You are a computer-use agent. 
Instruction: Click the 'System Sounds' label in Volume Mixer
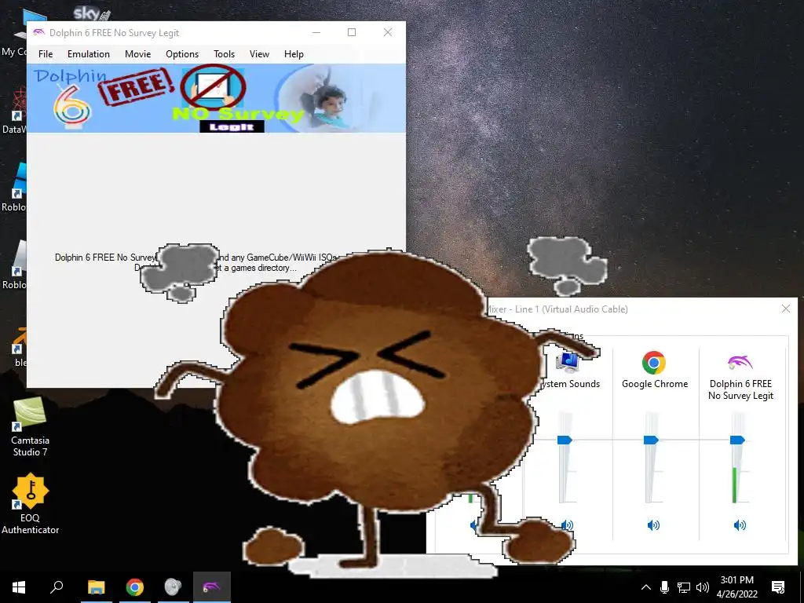pos(569,383)
